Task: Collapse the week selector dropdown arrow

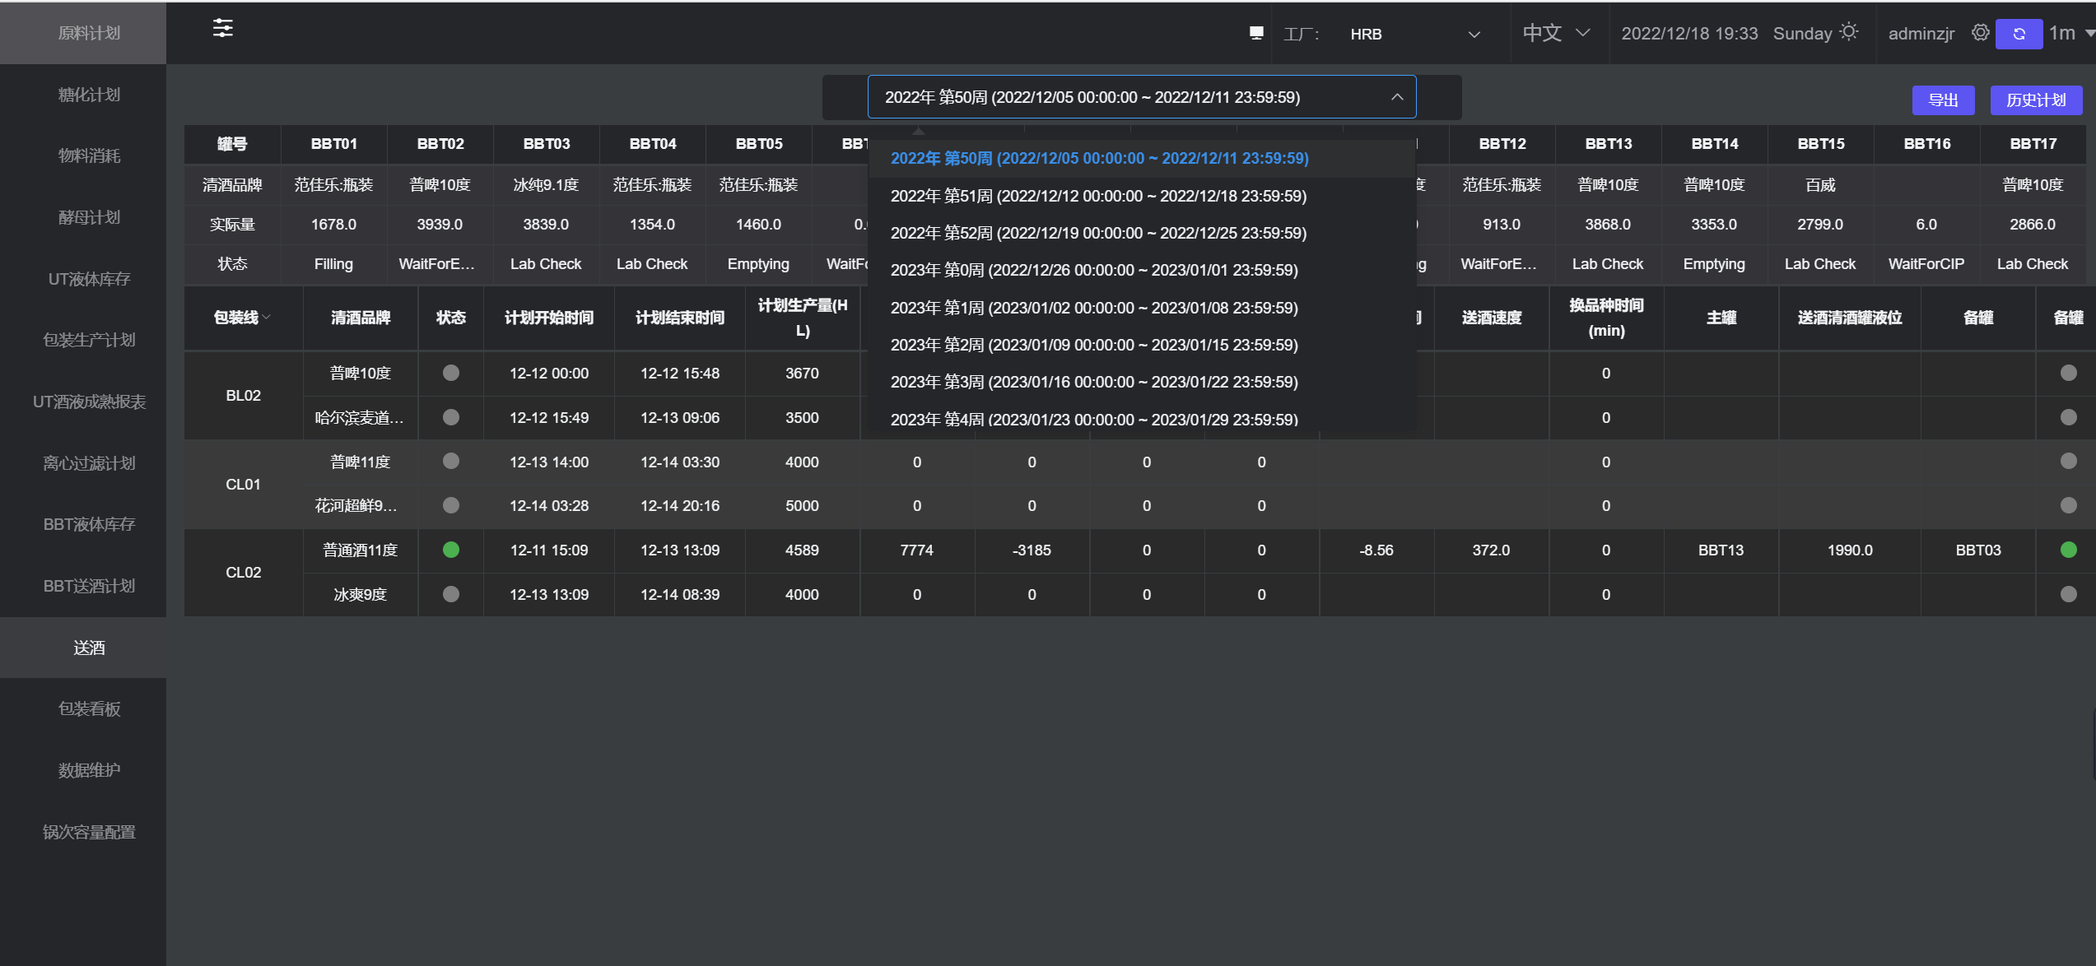Action: click(1397, 97)
